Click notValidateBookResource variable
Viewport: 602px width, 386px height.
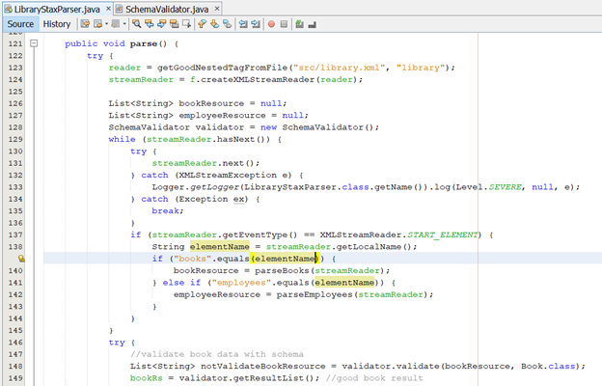pos(262,366)
